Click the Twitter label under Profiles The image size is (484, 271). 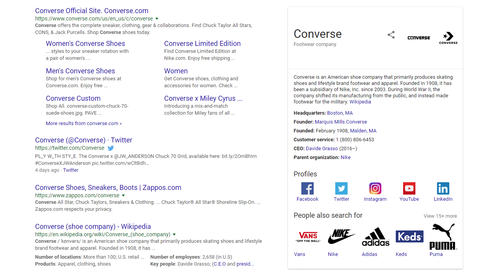point(341,199)
